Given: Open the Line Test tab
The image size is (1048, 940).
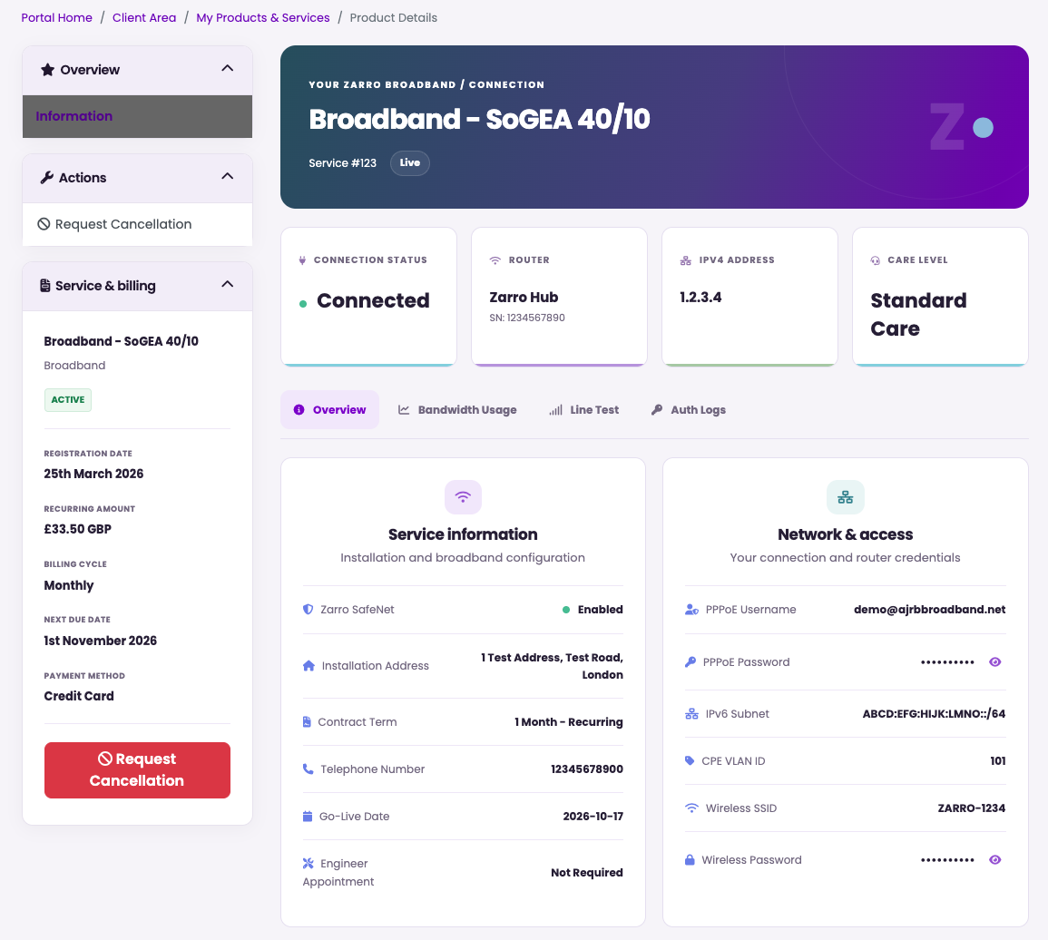Looking at the screenshot, I should (584, 410).
